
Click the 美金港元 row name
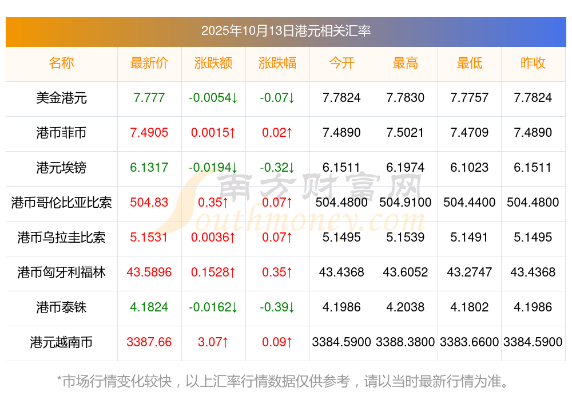pyautogui.click(x=61, y=98)
